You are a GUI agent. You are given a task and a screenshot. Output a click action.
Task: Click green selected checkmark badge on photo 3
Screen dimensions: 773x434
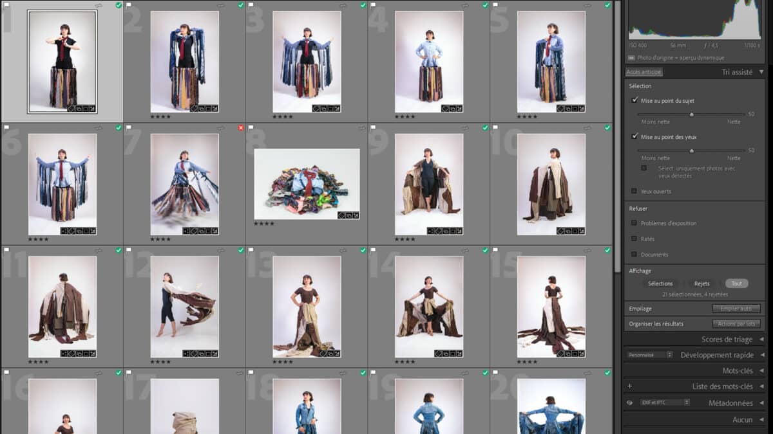[363, 5]
